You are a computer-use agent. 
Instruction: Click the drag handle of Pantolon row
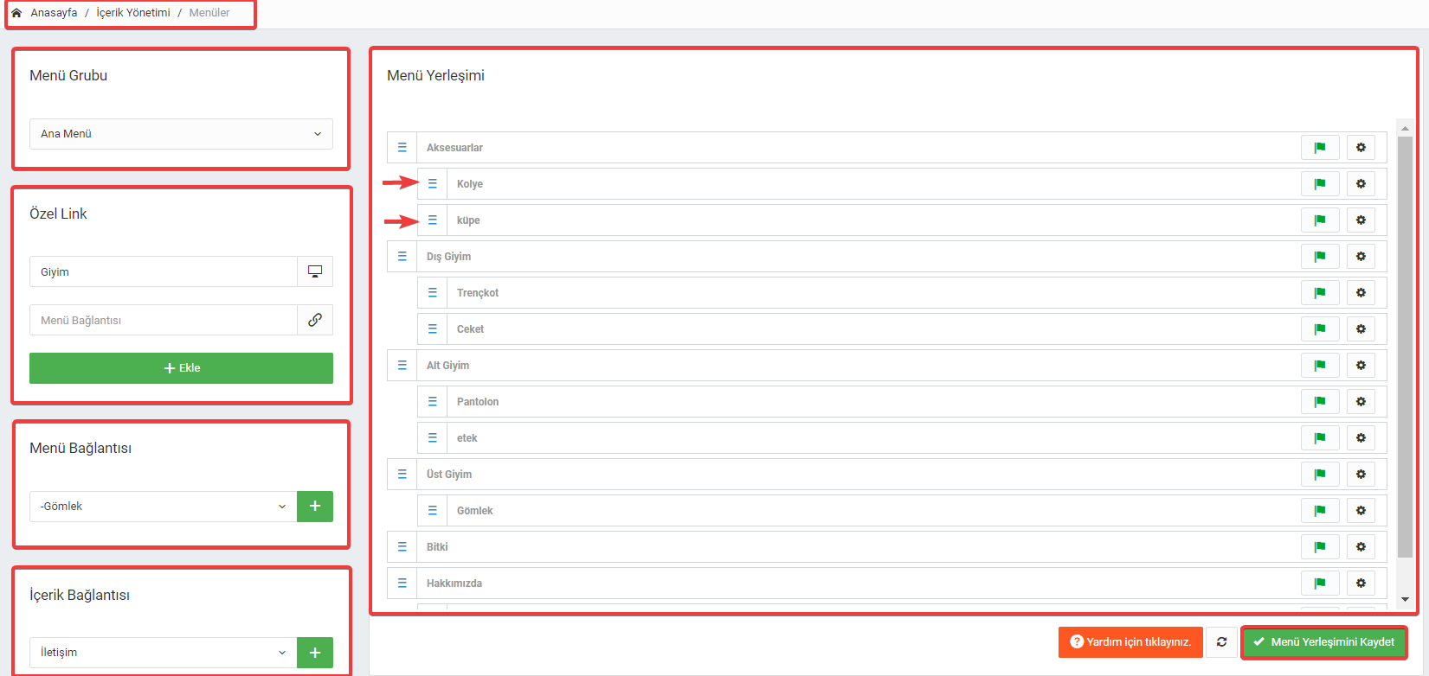click(x=433, y=402)
